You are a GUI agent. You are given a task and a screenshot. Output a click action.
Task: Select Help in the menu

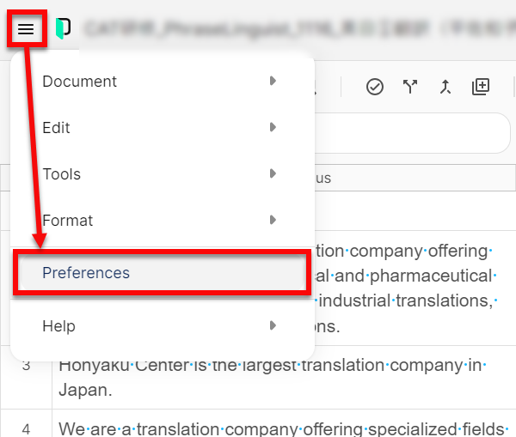(x=58, y=326)
